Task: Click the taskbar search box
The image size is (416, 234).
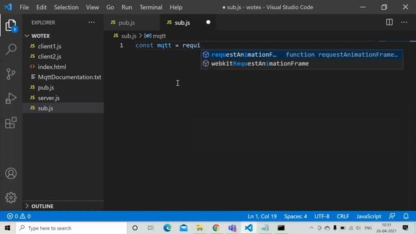Action: [71, 228]
